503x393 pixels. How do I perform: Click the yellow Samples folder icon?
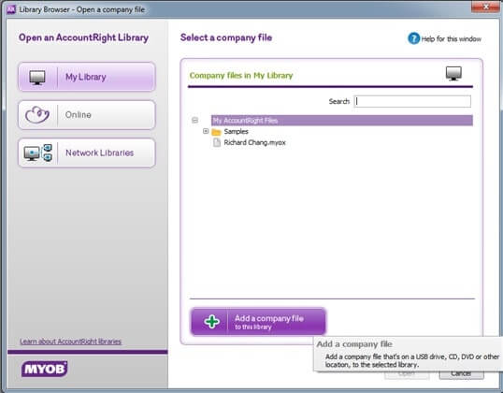217,132
